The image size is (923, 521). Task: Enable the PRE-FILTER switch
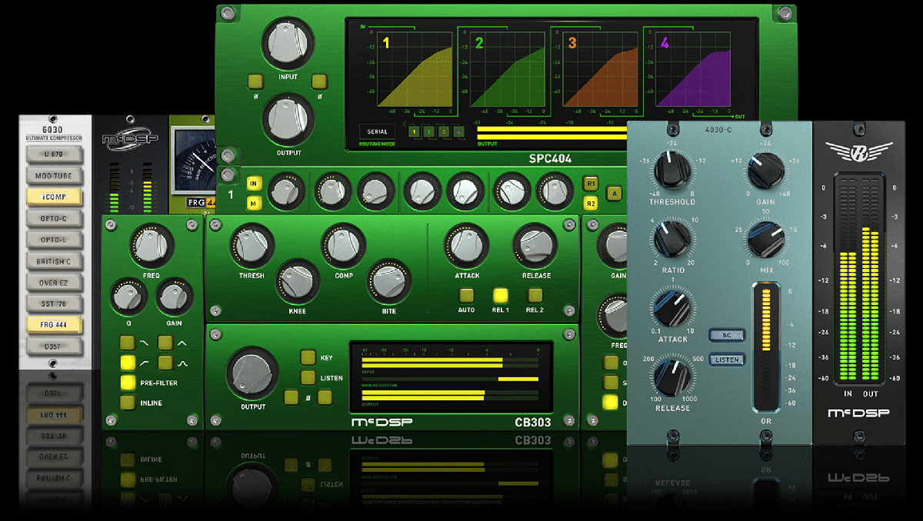pyautogui.click(x=128, y=382)
